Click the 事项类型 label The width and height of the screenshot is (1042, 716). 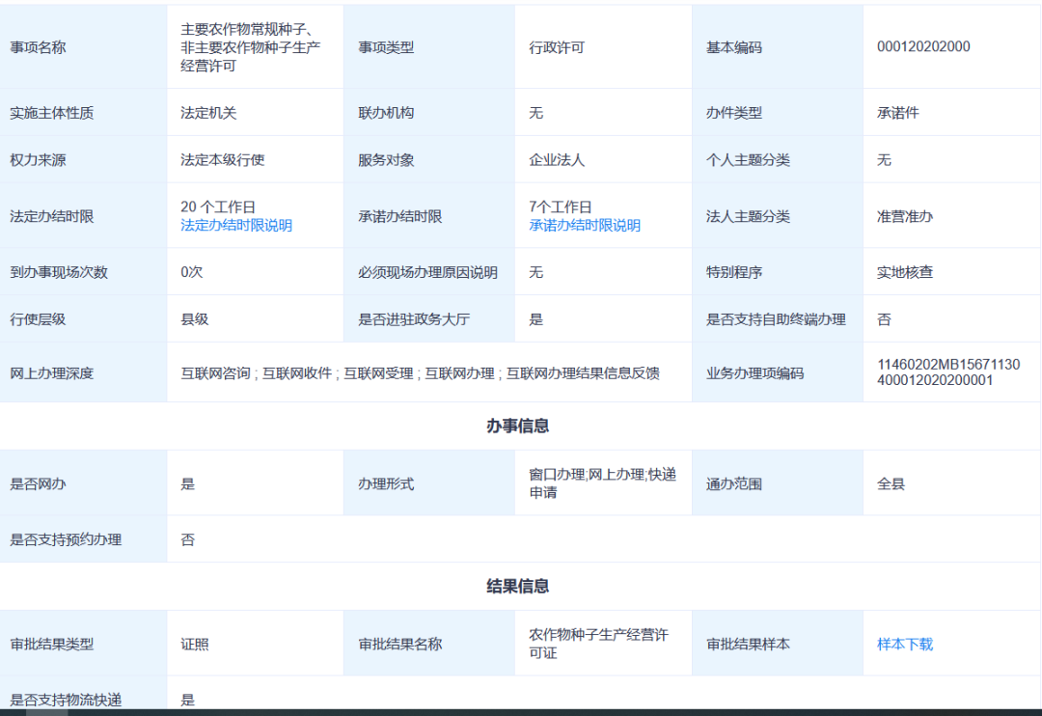pos(386,47)
